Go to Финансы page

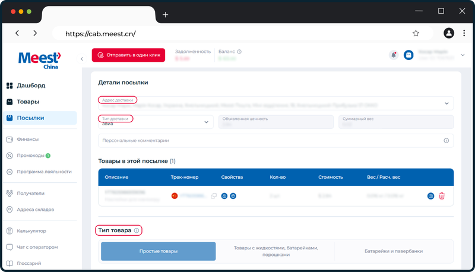(27, 140)
